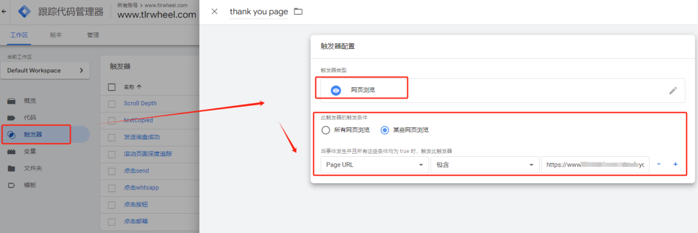Check the Scroll Depth row checkbox

112,104
